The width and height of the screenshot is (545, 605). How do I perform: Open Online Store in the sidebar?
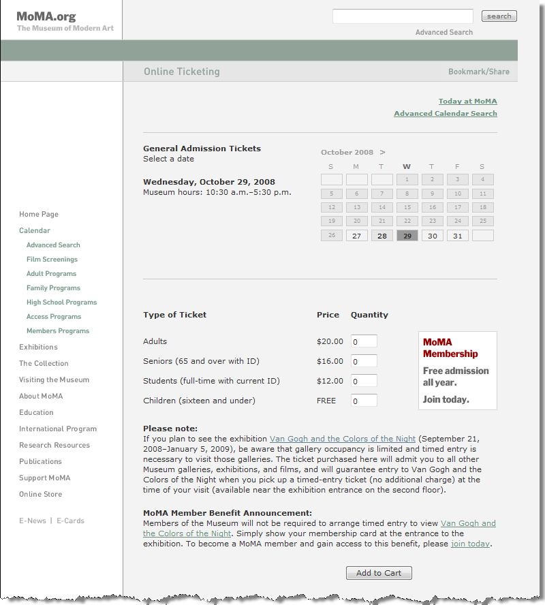pos(40,494)
